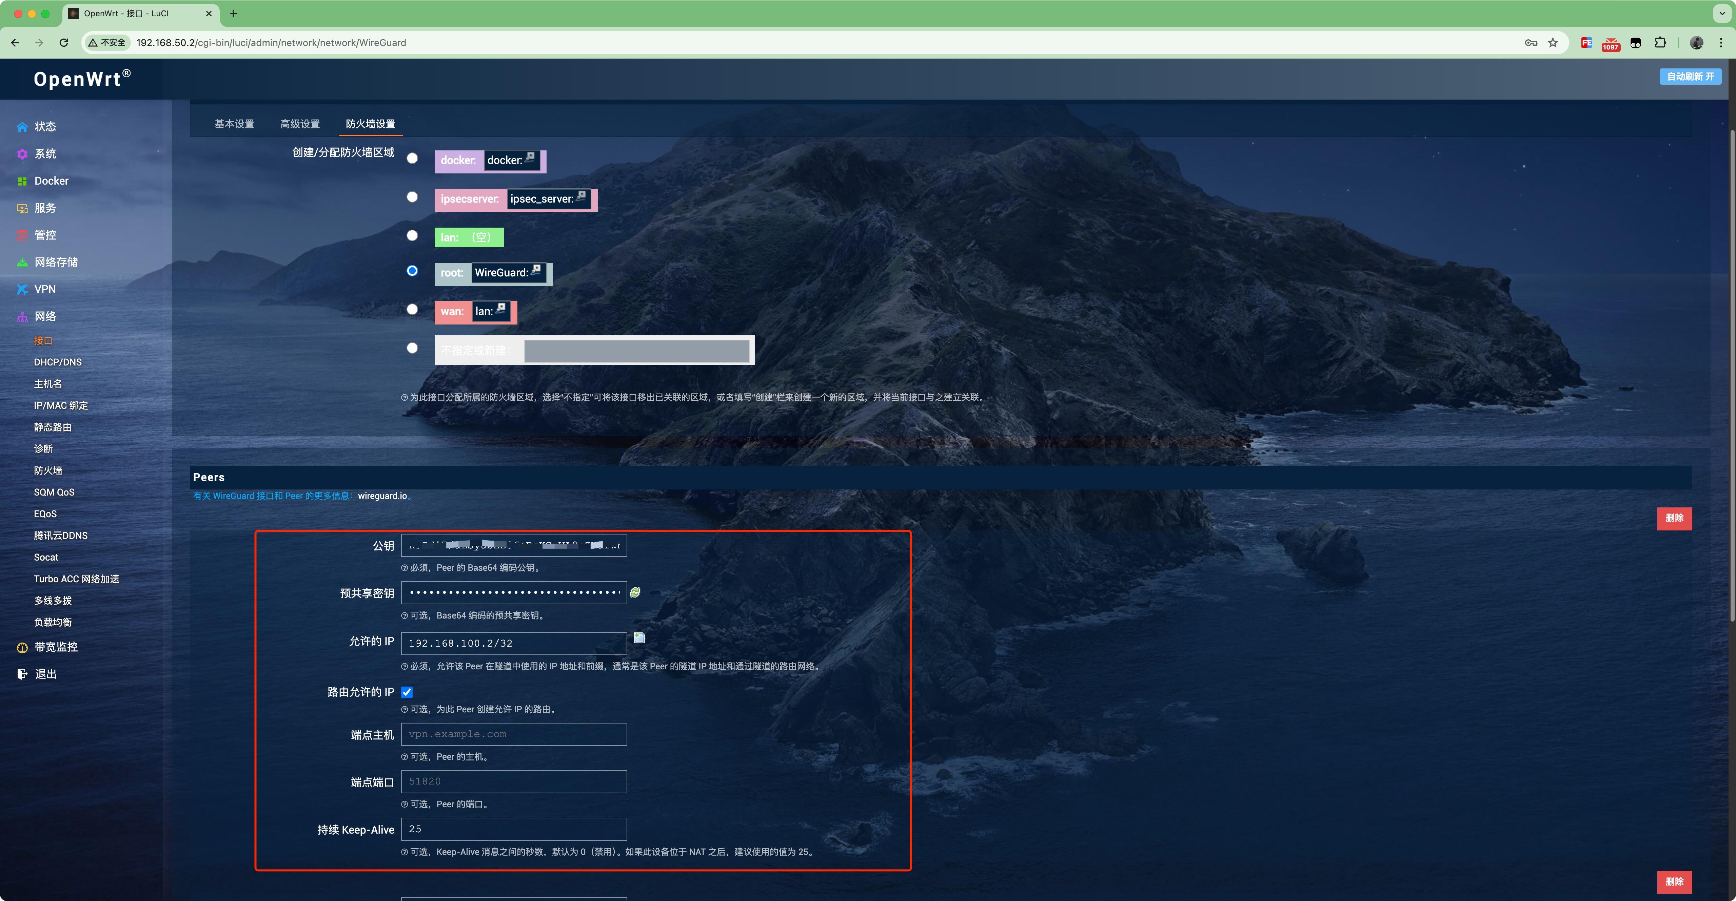1736x901 pixels.
Task: Click the 管控 sidebar icon
Action: pyautogui.click(x=22, y=235)
